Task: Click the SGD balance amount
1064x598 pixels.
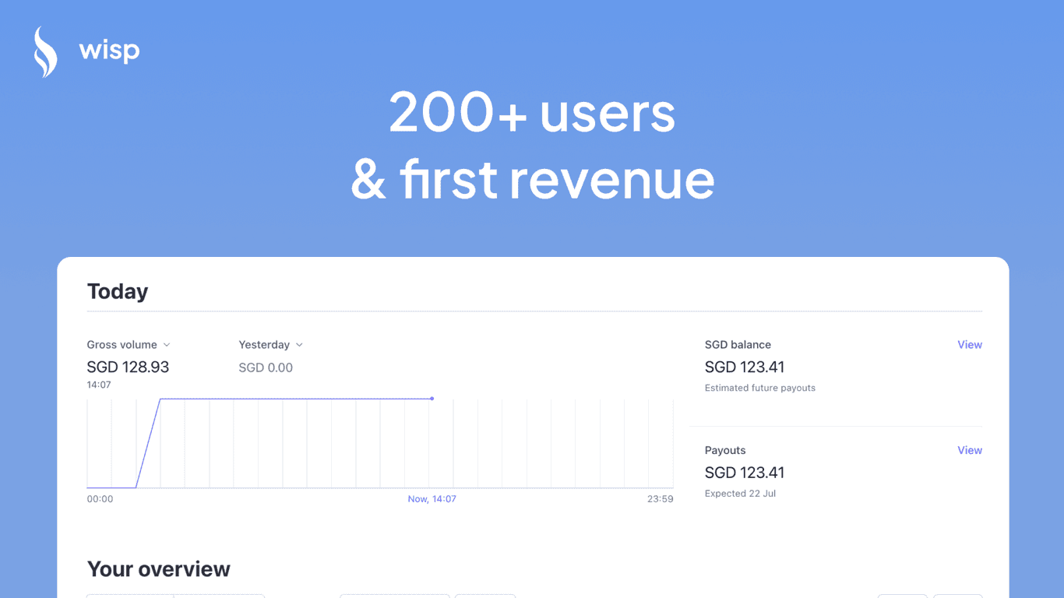Action: (744, 367)
